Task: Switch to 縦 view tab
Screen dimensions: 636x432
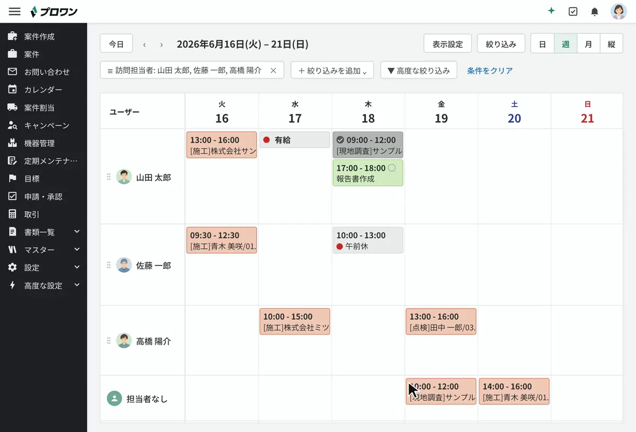Action: (x=612, y=44)
